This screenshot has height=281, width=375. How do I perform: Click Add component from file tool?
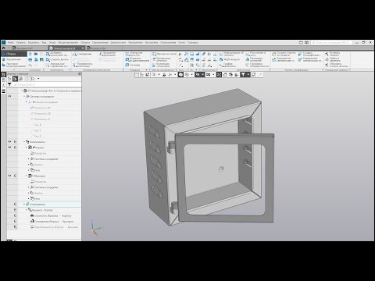pyautogui.click(x=57, y=54)
